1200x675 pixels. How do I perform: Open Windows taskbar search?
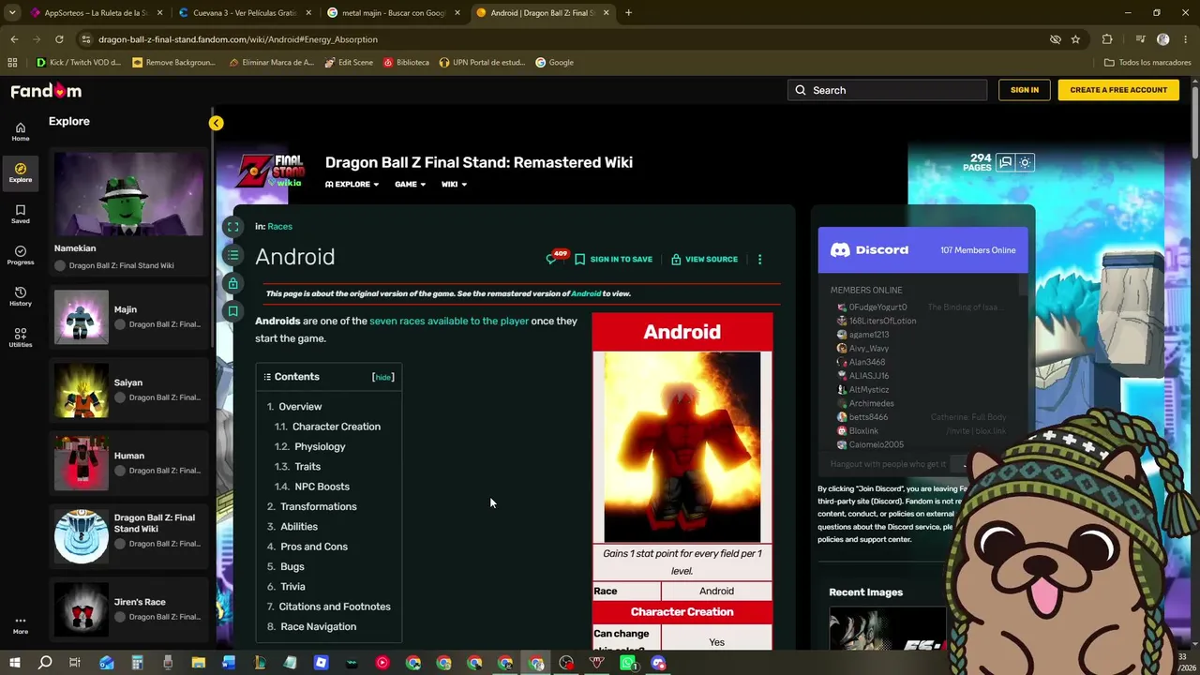pyautogui.click(x=45, y=663)
